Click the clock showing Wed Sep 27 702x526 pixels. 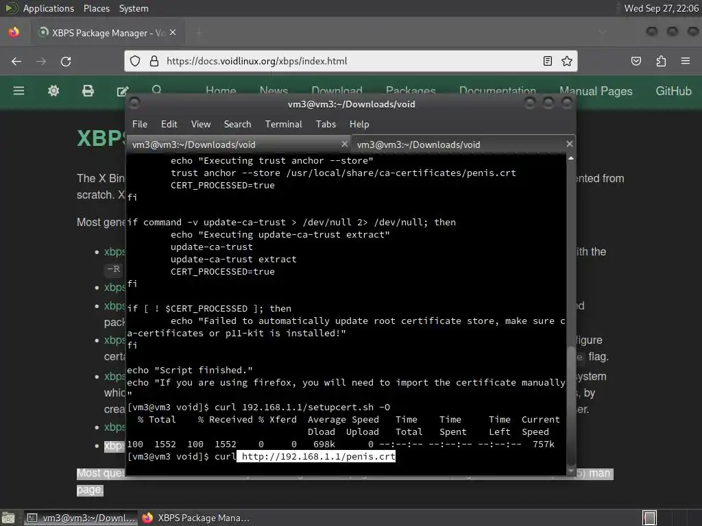click(662, 8)
